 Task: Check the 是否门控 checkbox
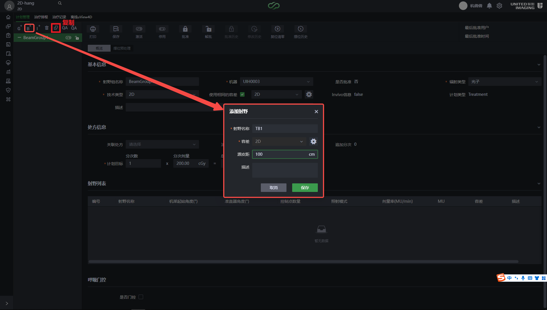141,297
